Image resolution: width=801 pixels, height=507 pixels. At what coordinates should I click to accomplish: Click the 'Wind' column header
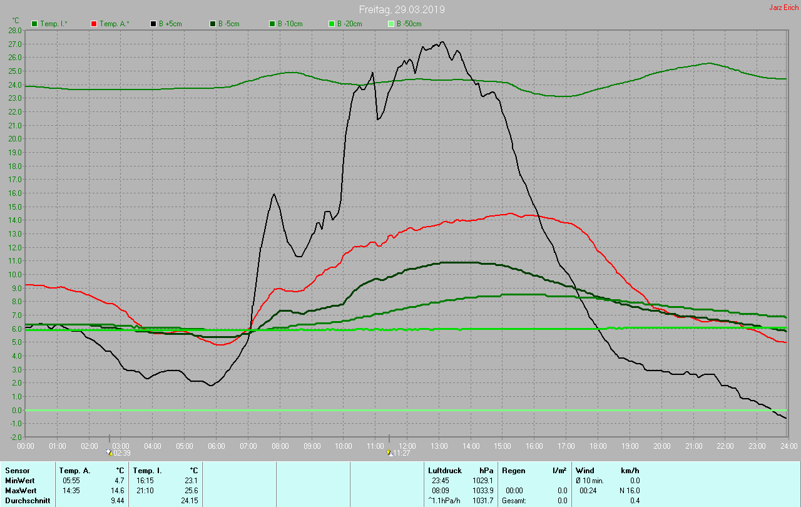tap(585, 470)
